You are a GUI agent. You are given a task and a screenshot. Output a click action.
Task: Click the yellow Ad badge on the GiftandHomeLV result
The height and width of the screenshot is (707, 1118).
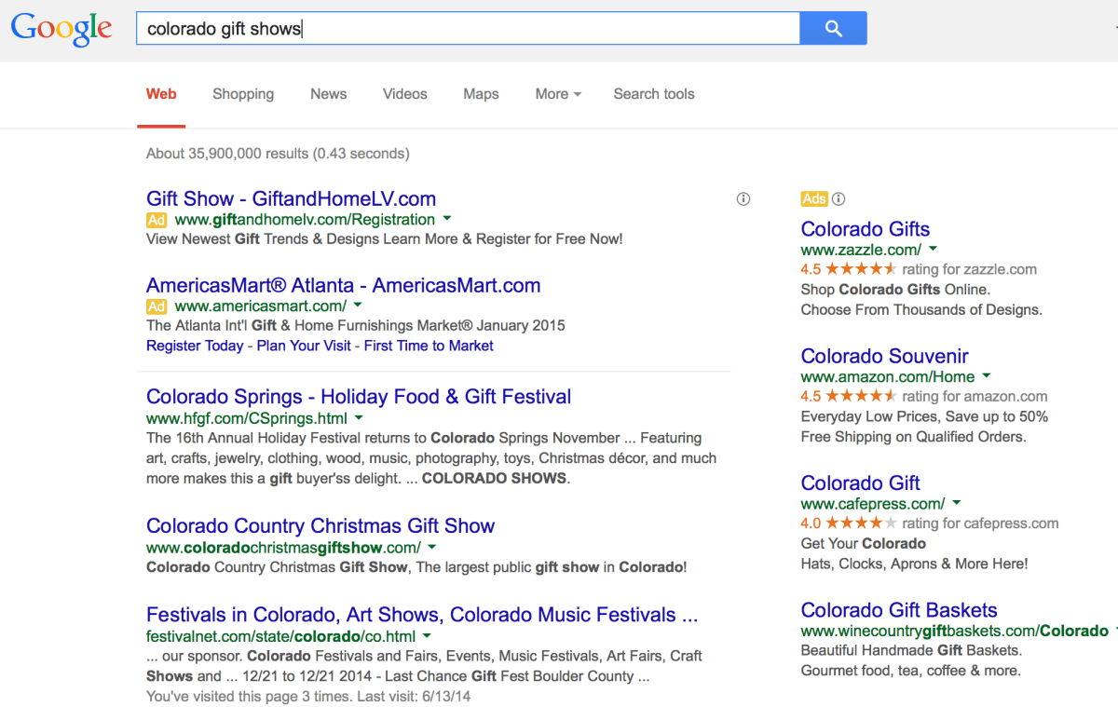click(156, 220)
